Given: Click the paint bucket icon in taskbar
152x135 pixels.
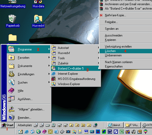Looking at the screenshot, I should click(134, 132).
